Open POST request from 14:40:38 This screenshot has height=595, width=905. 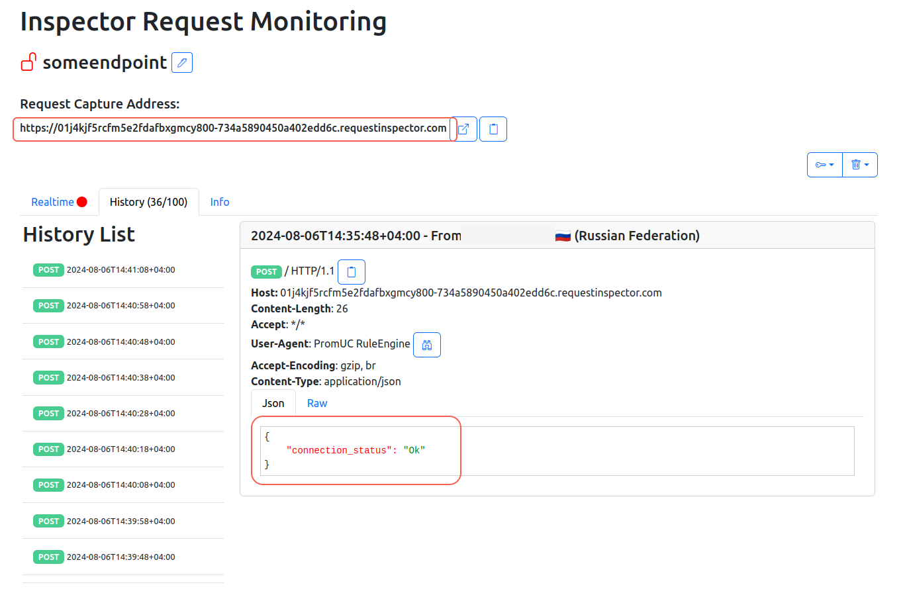point(120,378)
